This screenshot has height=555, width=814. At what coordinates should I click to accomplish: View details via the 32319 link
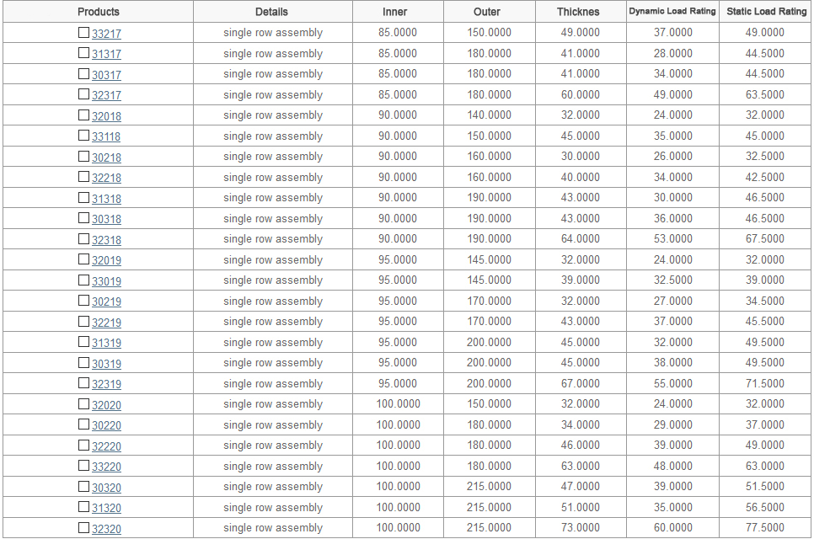[x=106, y=385]
